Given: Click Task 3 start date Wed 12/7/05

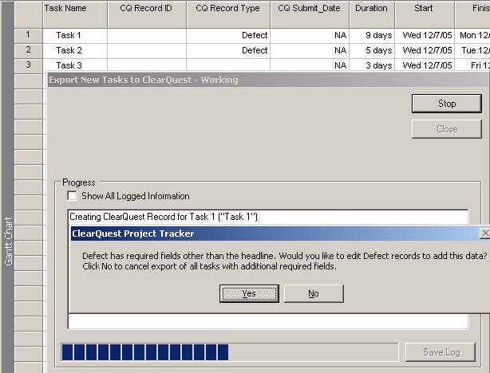Looking at the screenshot, I should [425, 65].
